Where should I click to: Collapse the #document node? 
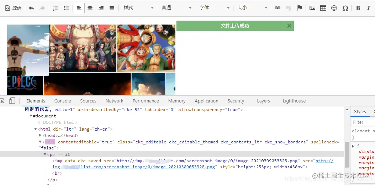coord(31,116)
